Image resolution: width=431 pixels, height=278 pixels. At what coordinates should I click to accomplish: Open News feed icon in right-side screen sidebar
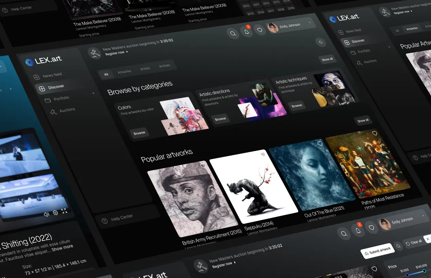pyautogui.click(x=341, y=32)
